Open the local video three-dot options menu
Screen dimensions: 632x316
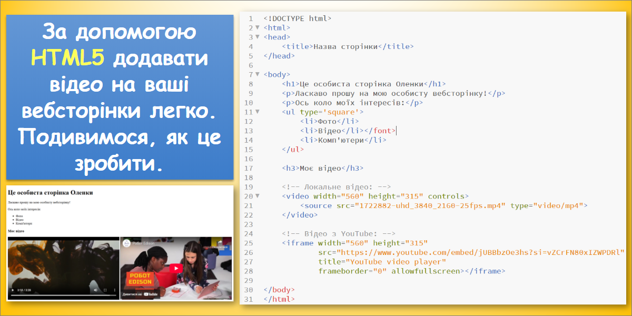(x=114, y=290)
